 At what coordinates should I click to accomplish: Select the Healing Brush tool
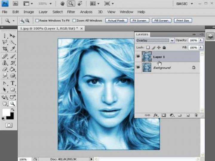click(x=5, y=56)
